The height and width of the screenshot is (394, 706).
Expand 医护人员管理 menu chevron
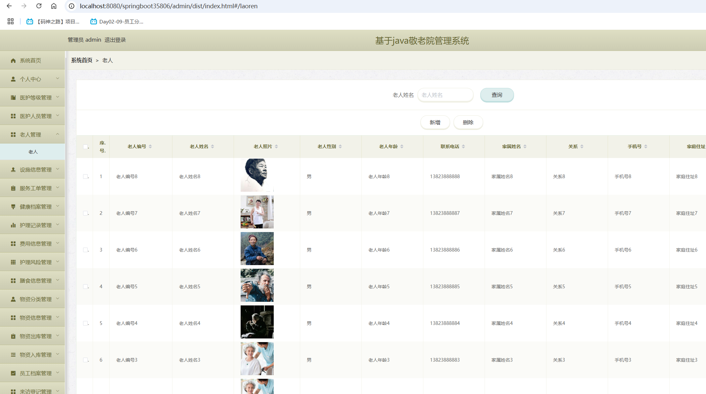click(x=58, y=115)
